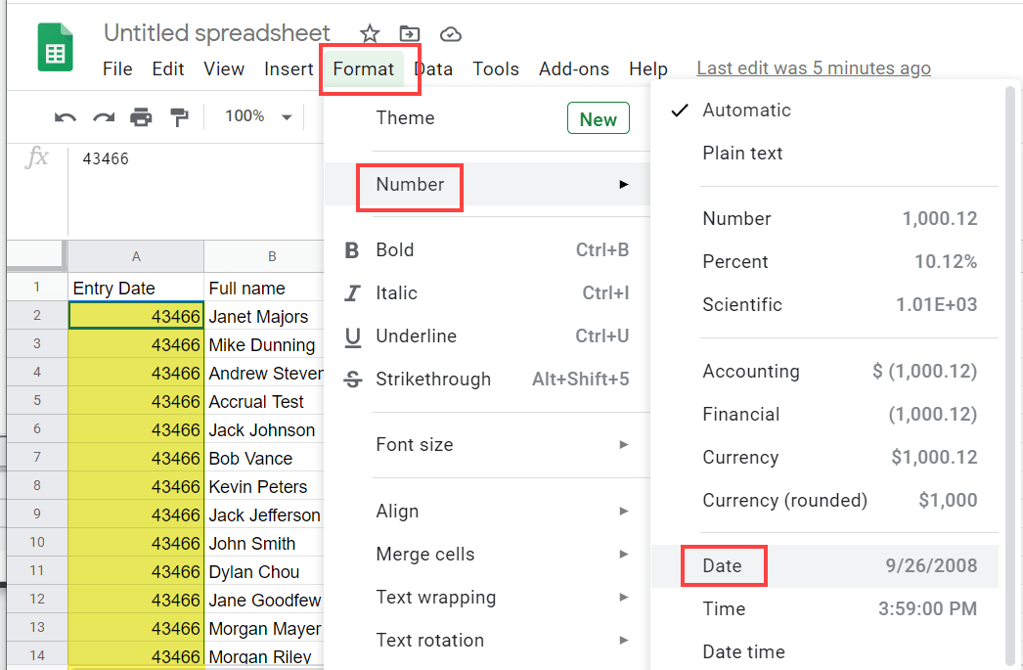Choose the Percent format

tap(824, 261)
